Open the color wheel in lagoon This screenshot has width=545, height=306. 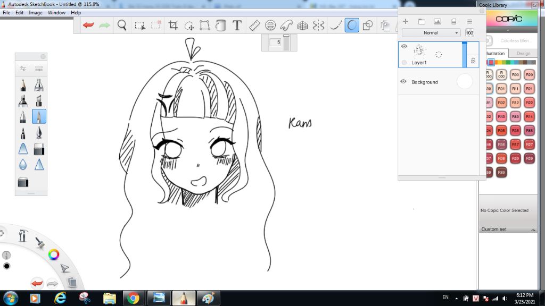pyautogui.click(x=54, y=254)
